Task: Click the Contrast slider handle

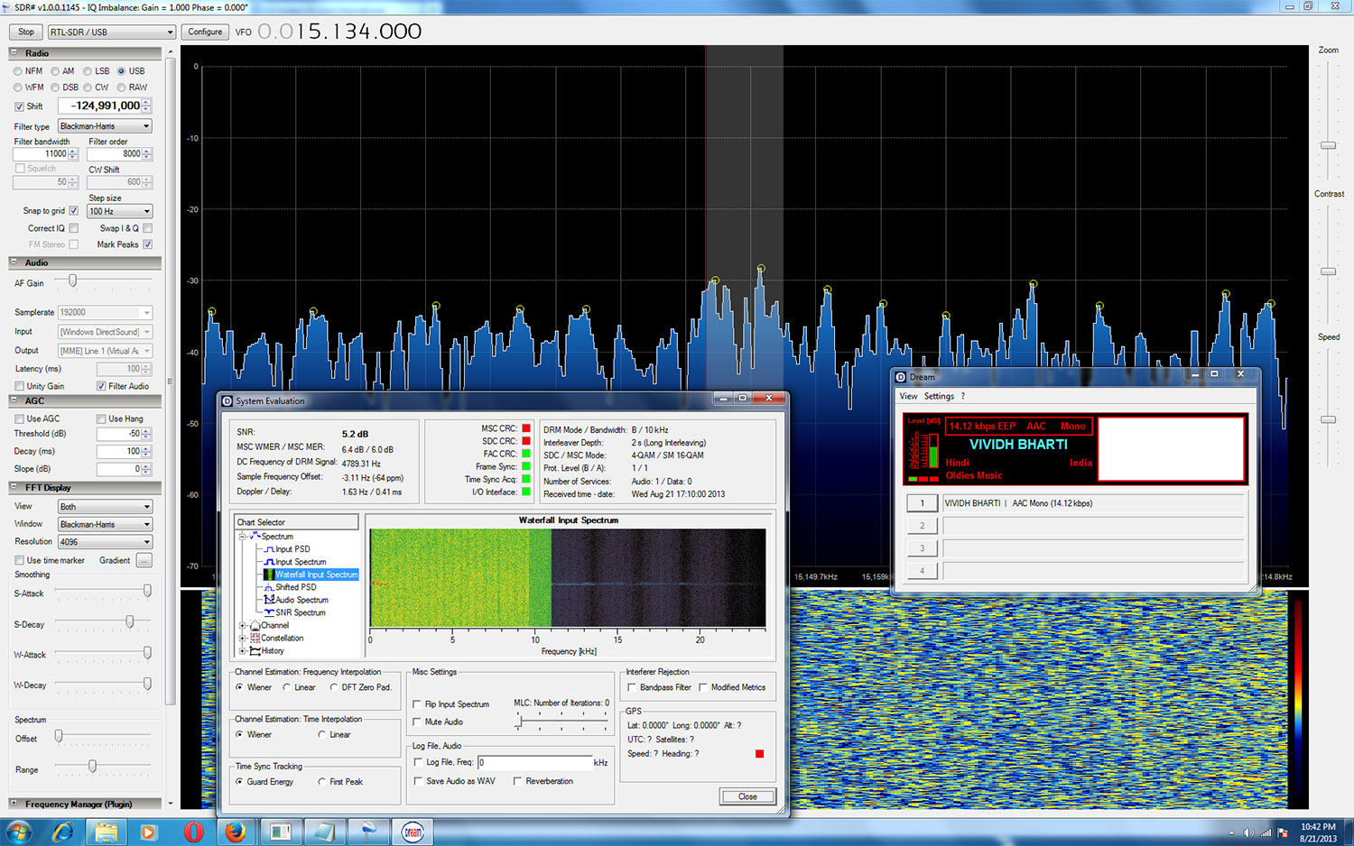Action: pos(1328,271)
